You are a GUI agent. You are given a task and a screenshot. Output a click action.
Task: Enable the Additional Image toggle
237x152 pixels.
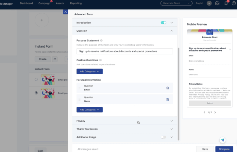[163, 137]
